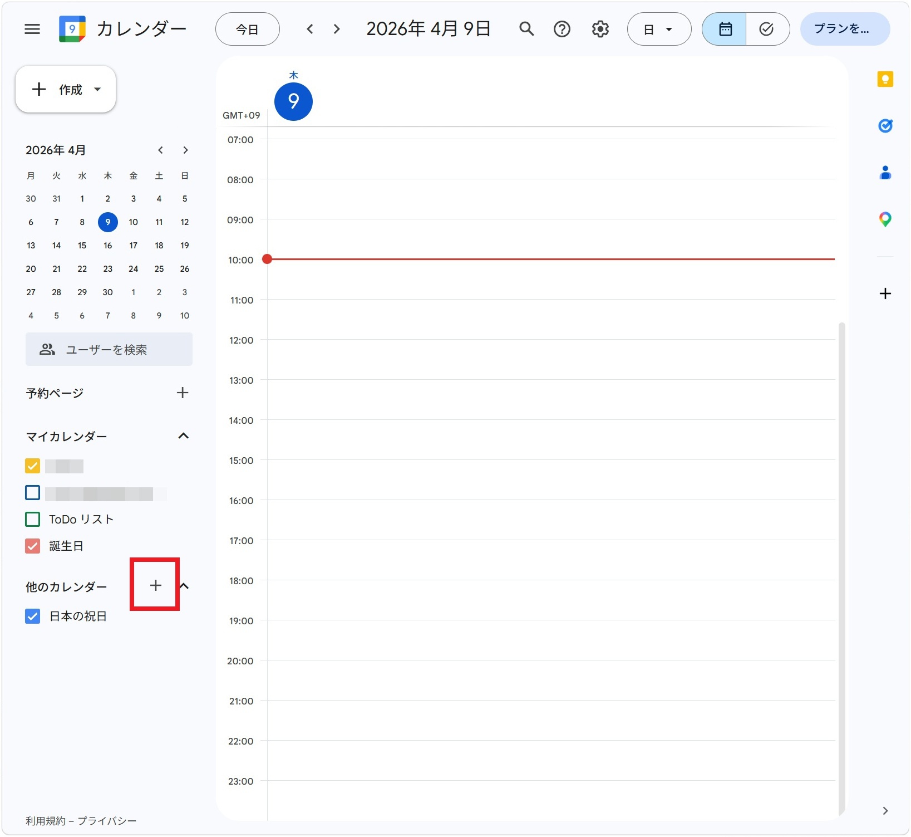Collapse the マイカレンダー section
This screenshot has height=837, width=911.
coord(184,436)
